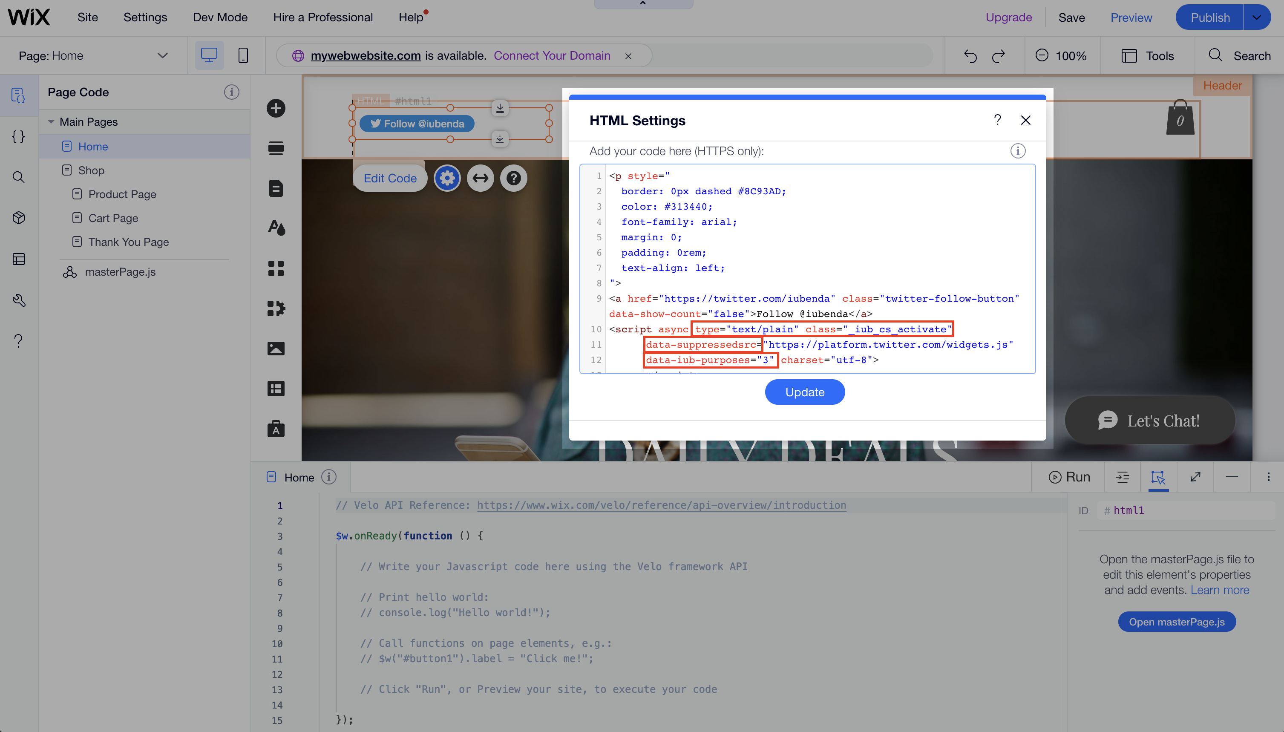Open the Page: Home page selector dropdown

click(162, 55)
